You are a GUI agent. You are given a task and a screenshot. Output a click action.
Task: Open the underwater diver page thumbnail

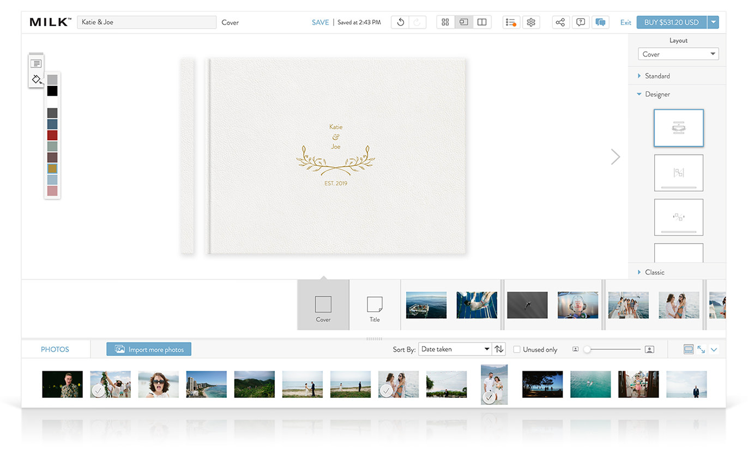point(477,305)
